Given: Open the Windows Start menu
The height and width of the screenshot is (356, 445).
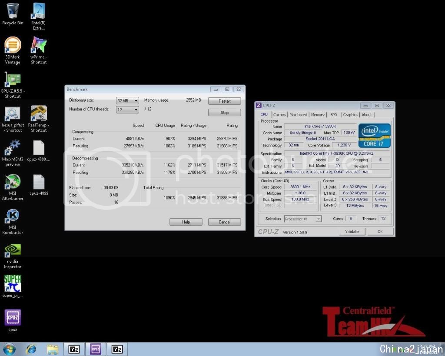Looking at the screenshot, I should 9,349.
